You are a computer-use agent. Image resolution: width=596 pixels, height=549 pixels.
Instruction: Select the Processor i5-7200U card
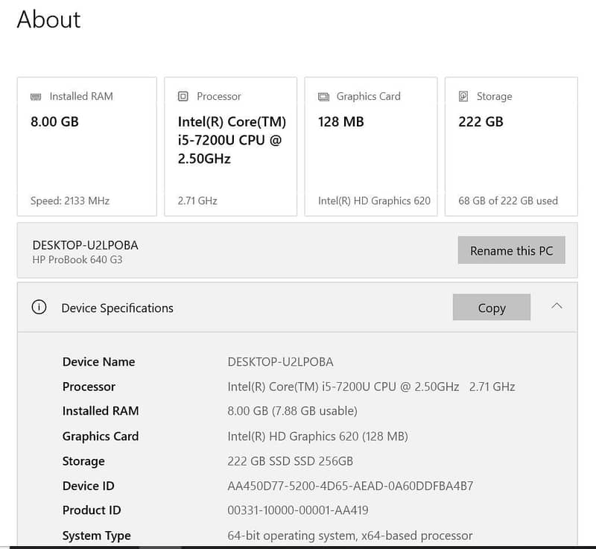[x=230, y=147]
